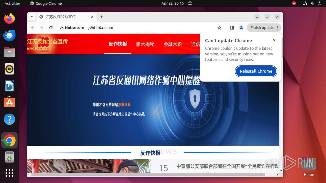Image resolution: width=326 pixels, height=183 pixels.
Task: Expand the tab search dropdown arrow
Action: (32, 17)
